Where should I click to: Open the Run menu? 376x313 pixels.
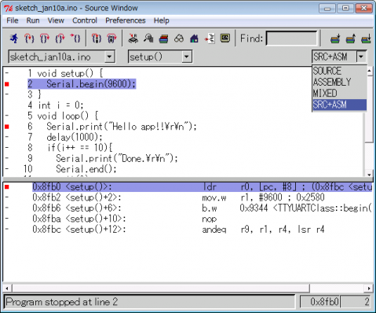coord(33,20)
